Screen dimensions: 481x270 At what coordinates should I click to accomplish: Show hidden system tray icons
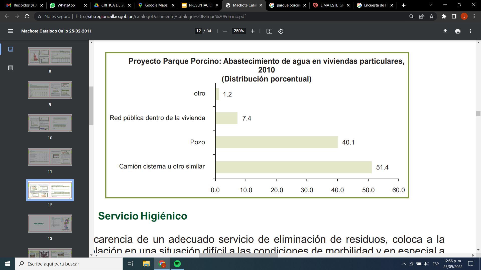point(404,264)
